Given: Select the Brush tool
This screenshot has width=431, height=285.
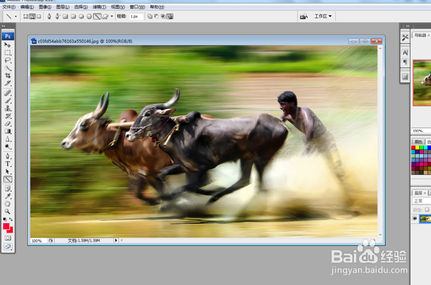Looking at the screenshot, I should 8,101.
